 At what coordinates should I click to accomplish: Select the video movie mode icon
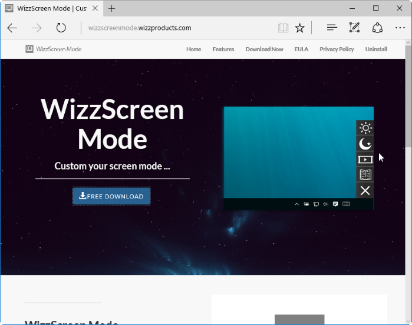pos(365,160)
